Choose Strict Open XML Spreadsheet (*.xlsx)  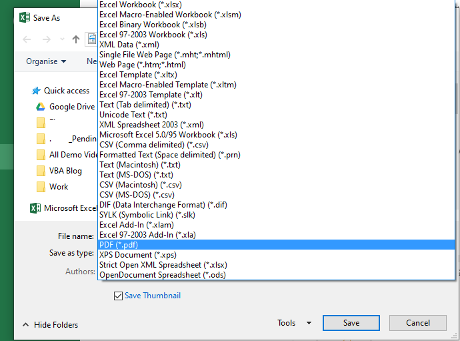276,264
